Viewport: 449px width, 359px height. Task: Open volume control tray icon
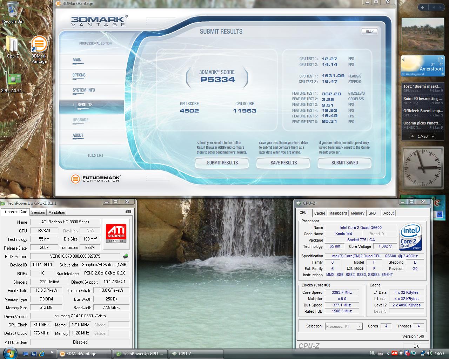tap(430, 354)
